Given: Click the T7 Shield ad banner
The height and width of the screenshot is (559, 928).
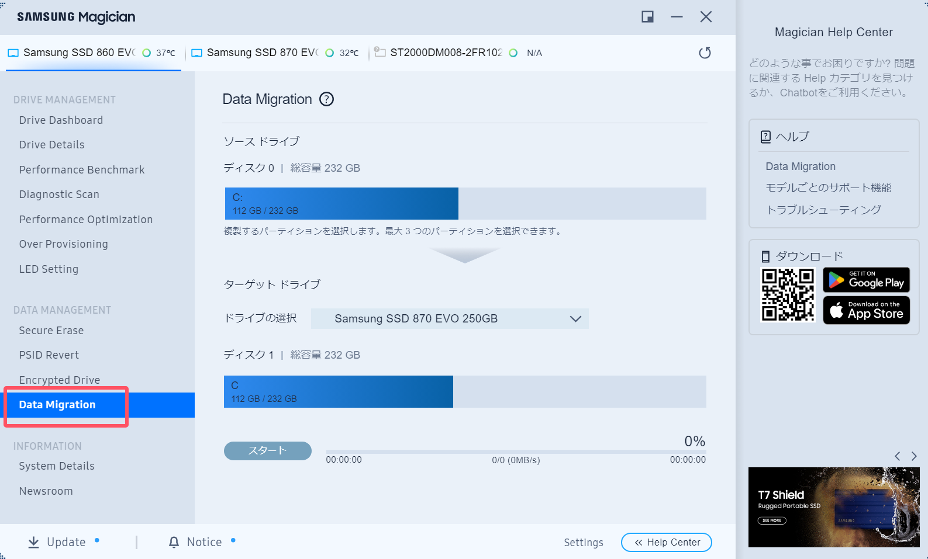Looking at the screenshot, I should (x=834, y=507).
